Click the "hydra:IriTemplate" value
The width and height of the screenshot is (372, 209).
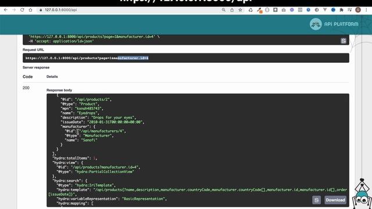point(95,185)
